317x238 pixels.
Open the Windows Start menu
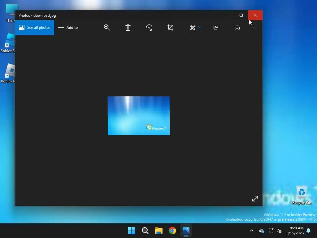coord(131,231)
